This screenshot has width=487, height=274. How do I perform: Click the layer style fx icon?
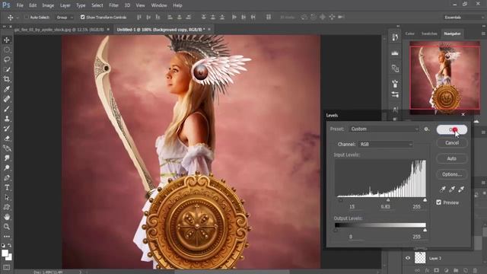pyautogui.click(x=427, y=271)
